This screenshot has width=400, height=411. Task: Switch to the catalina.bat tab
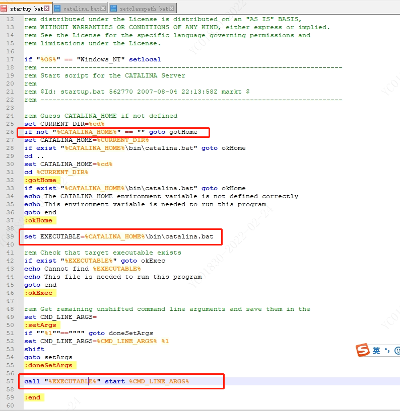pyautogui.click(x=82, y=9)
